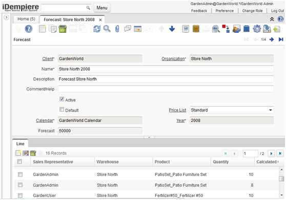Image resolution: width=286 pixels, height=200 pixels.
Task: Click into the Description field
Action: (166, 79)
